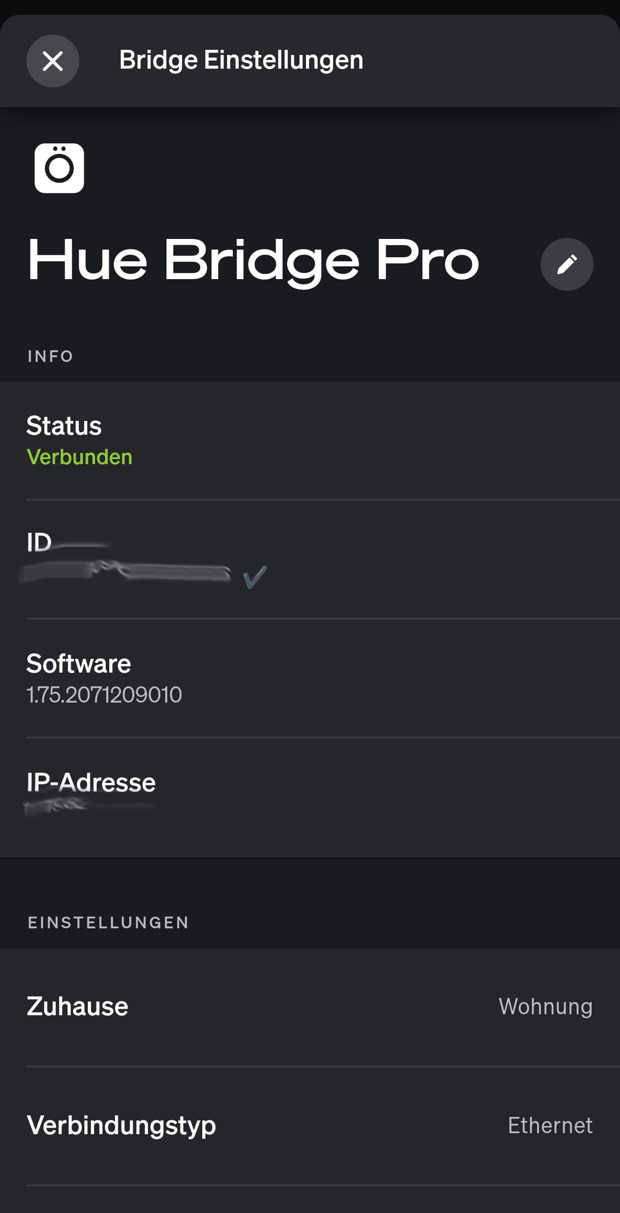
Task: Select the Software row label
Action: [78, 663]
